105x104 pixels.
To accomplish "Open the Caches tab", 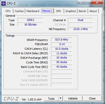I will tap(19, 11).
